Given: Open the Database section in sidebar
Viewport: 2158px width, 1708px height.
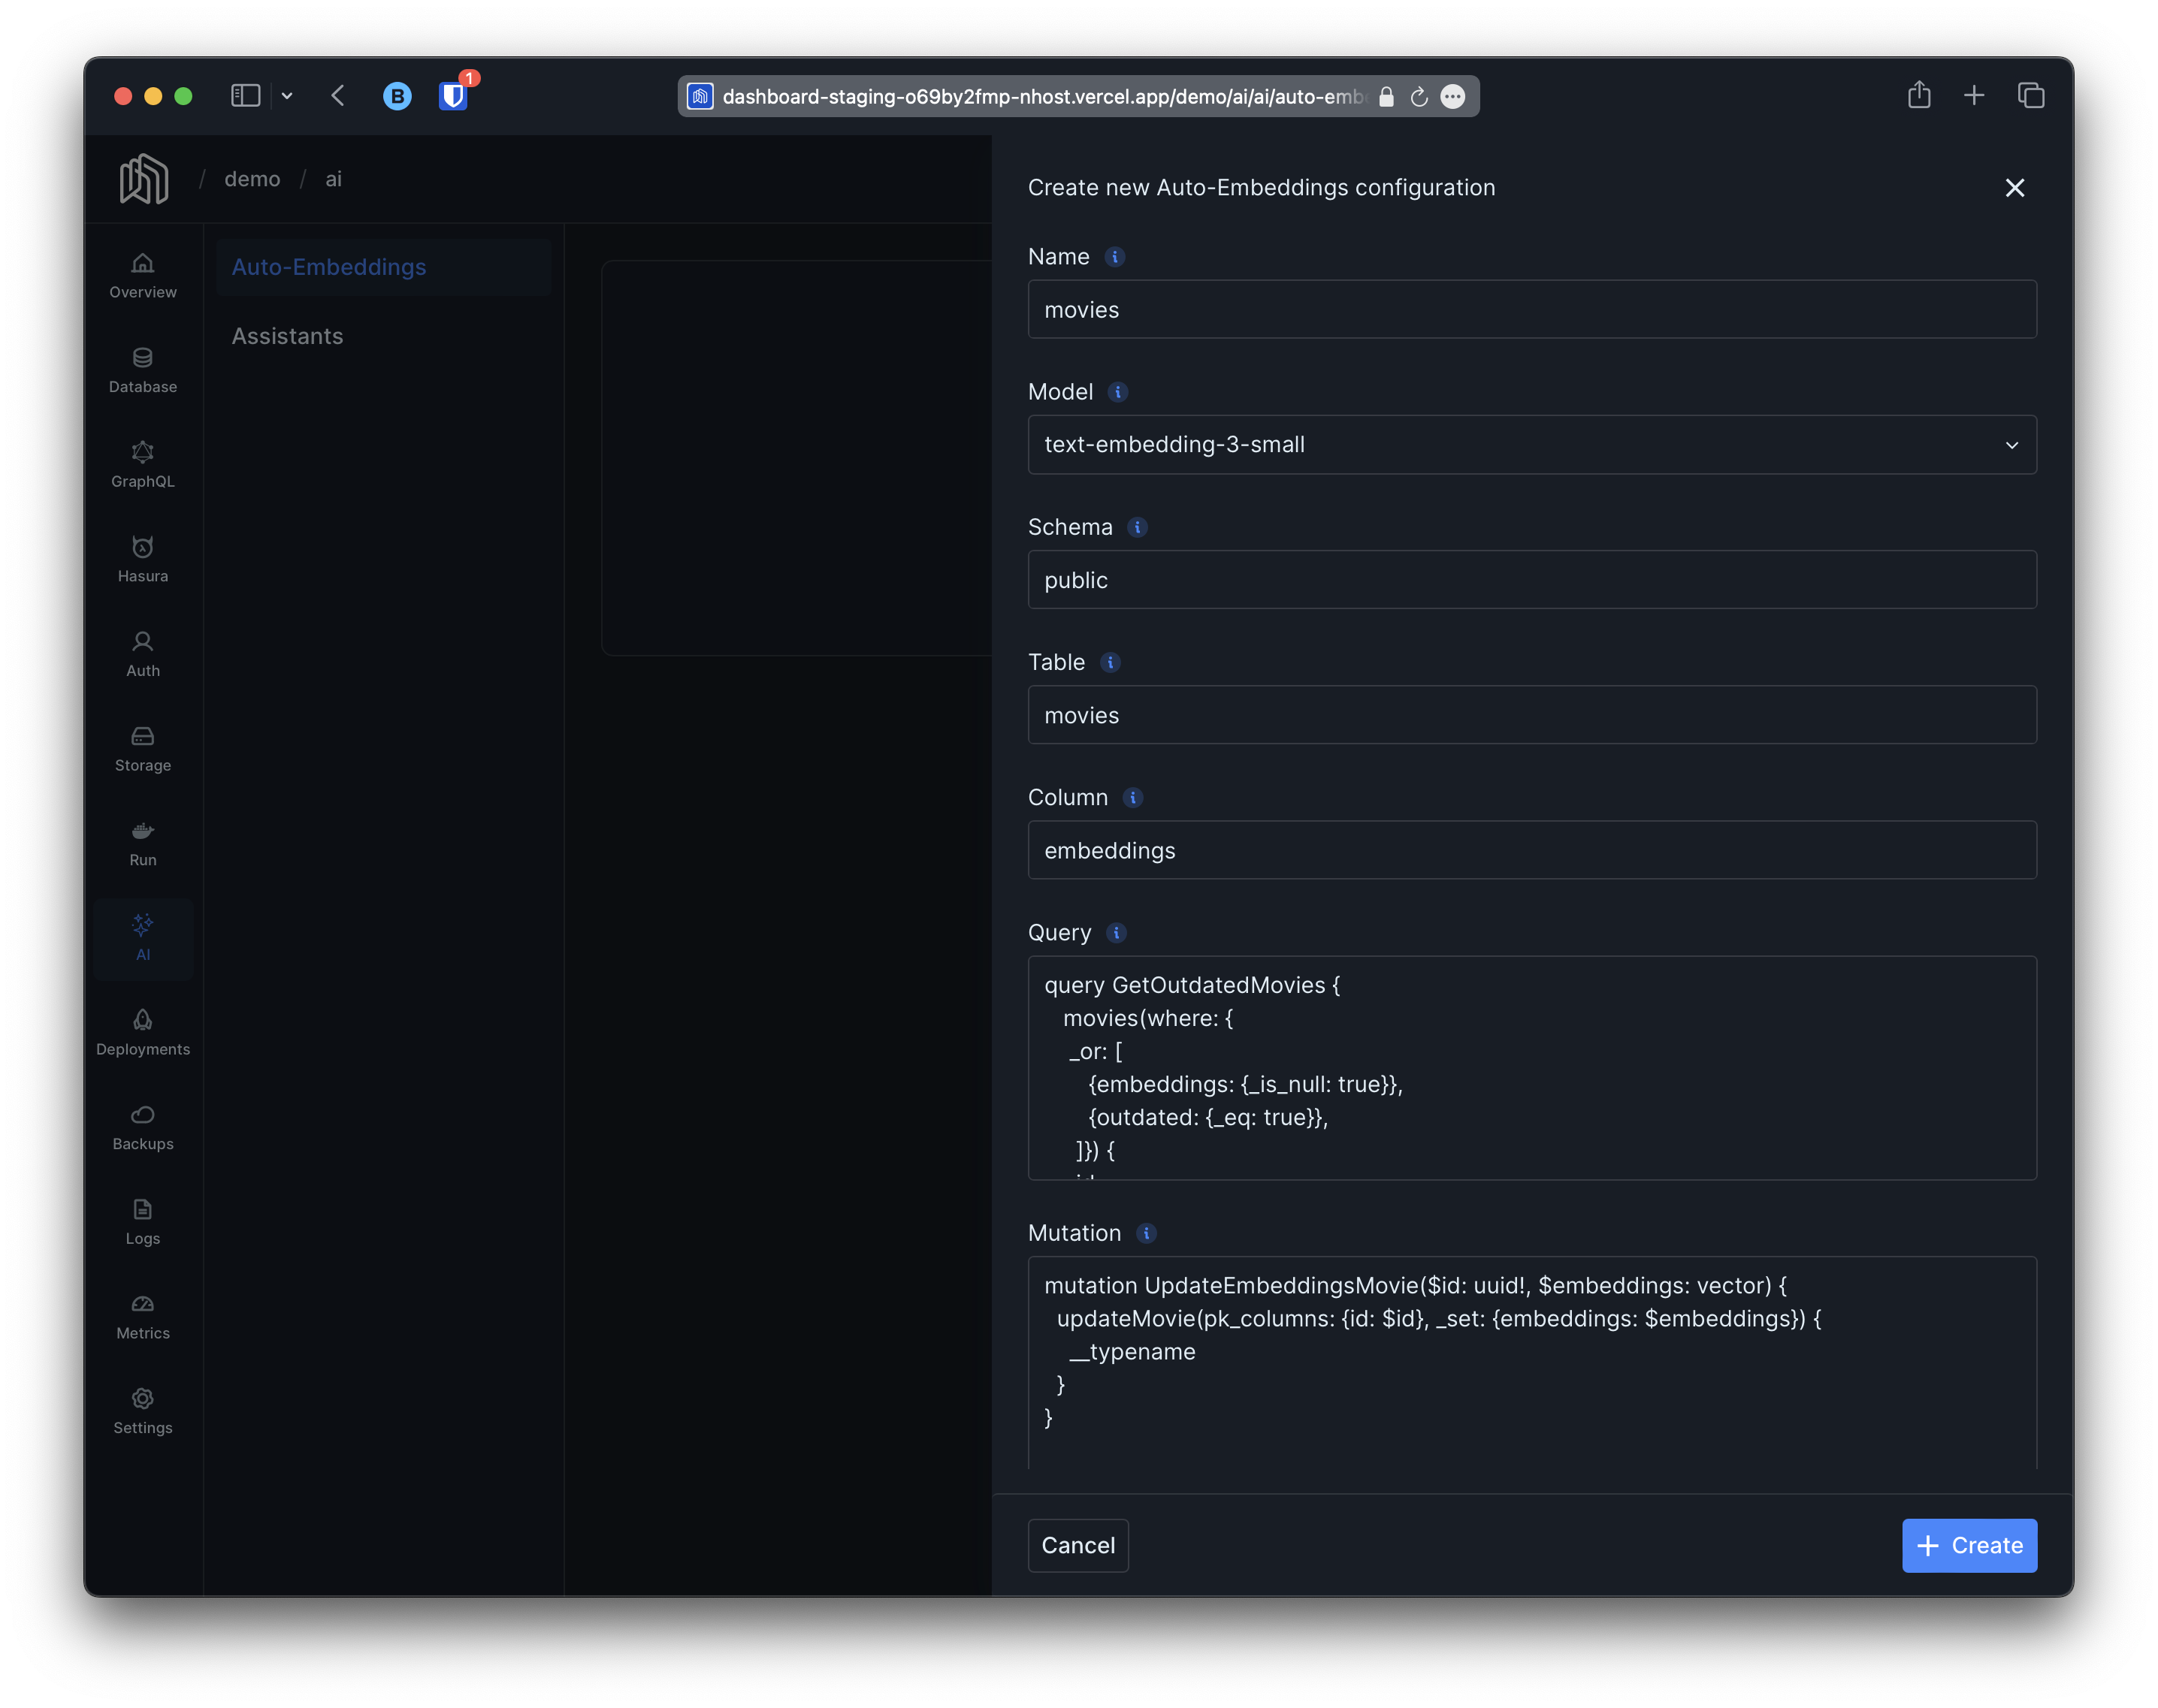Looking at the screenshot, I should coord(142,370).
